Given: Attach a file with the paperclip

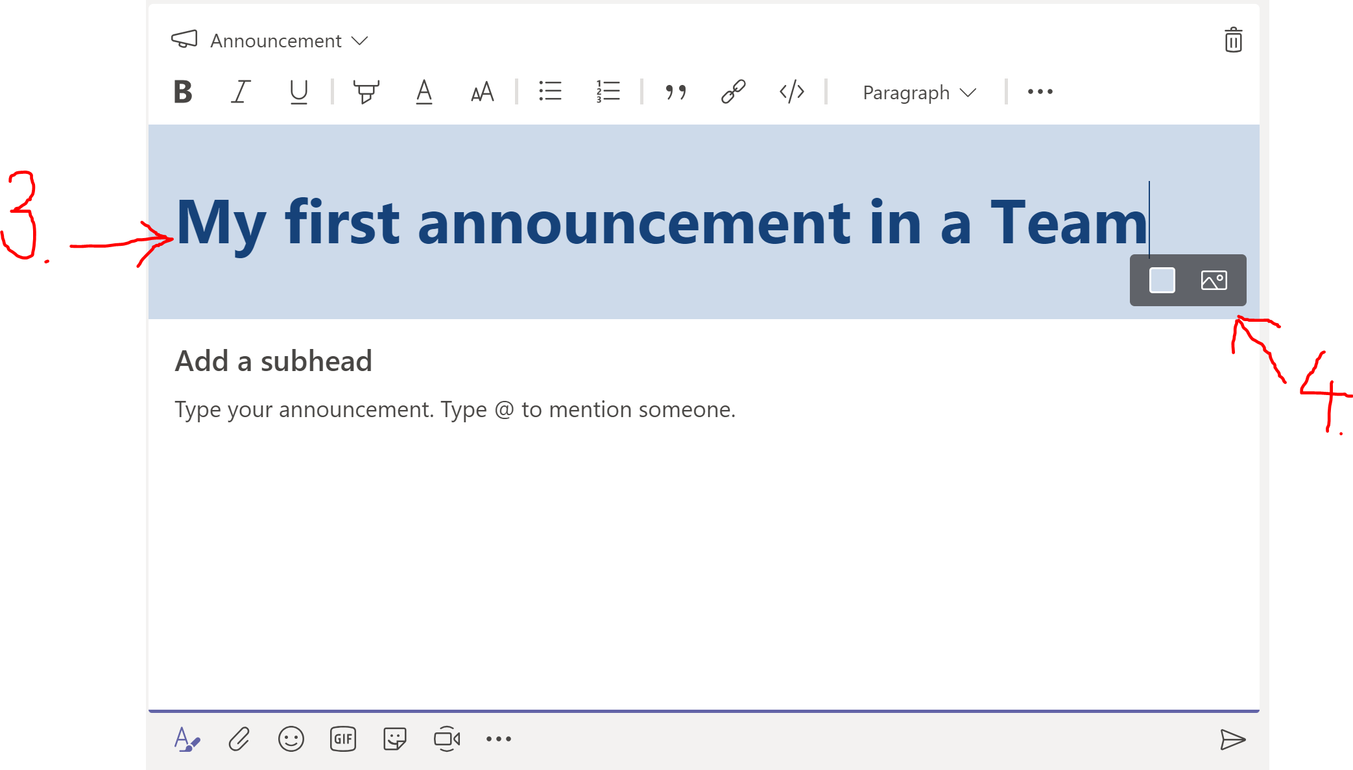Looking at the screenshot, I should [x=239, y=739].
